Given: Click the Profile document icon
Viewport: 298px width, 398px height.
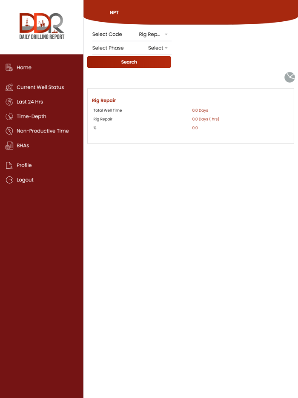Looking at the screenshot, I should coord(9,165).
